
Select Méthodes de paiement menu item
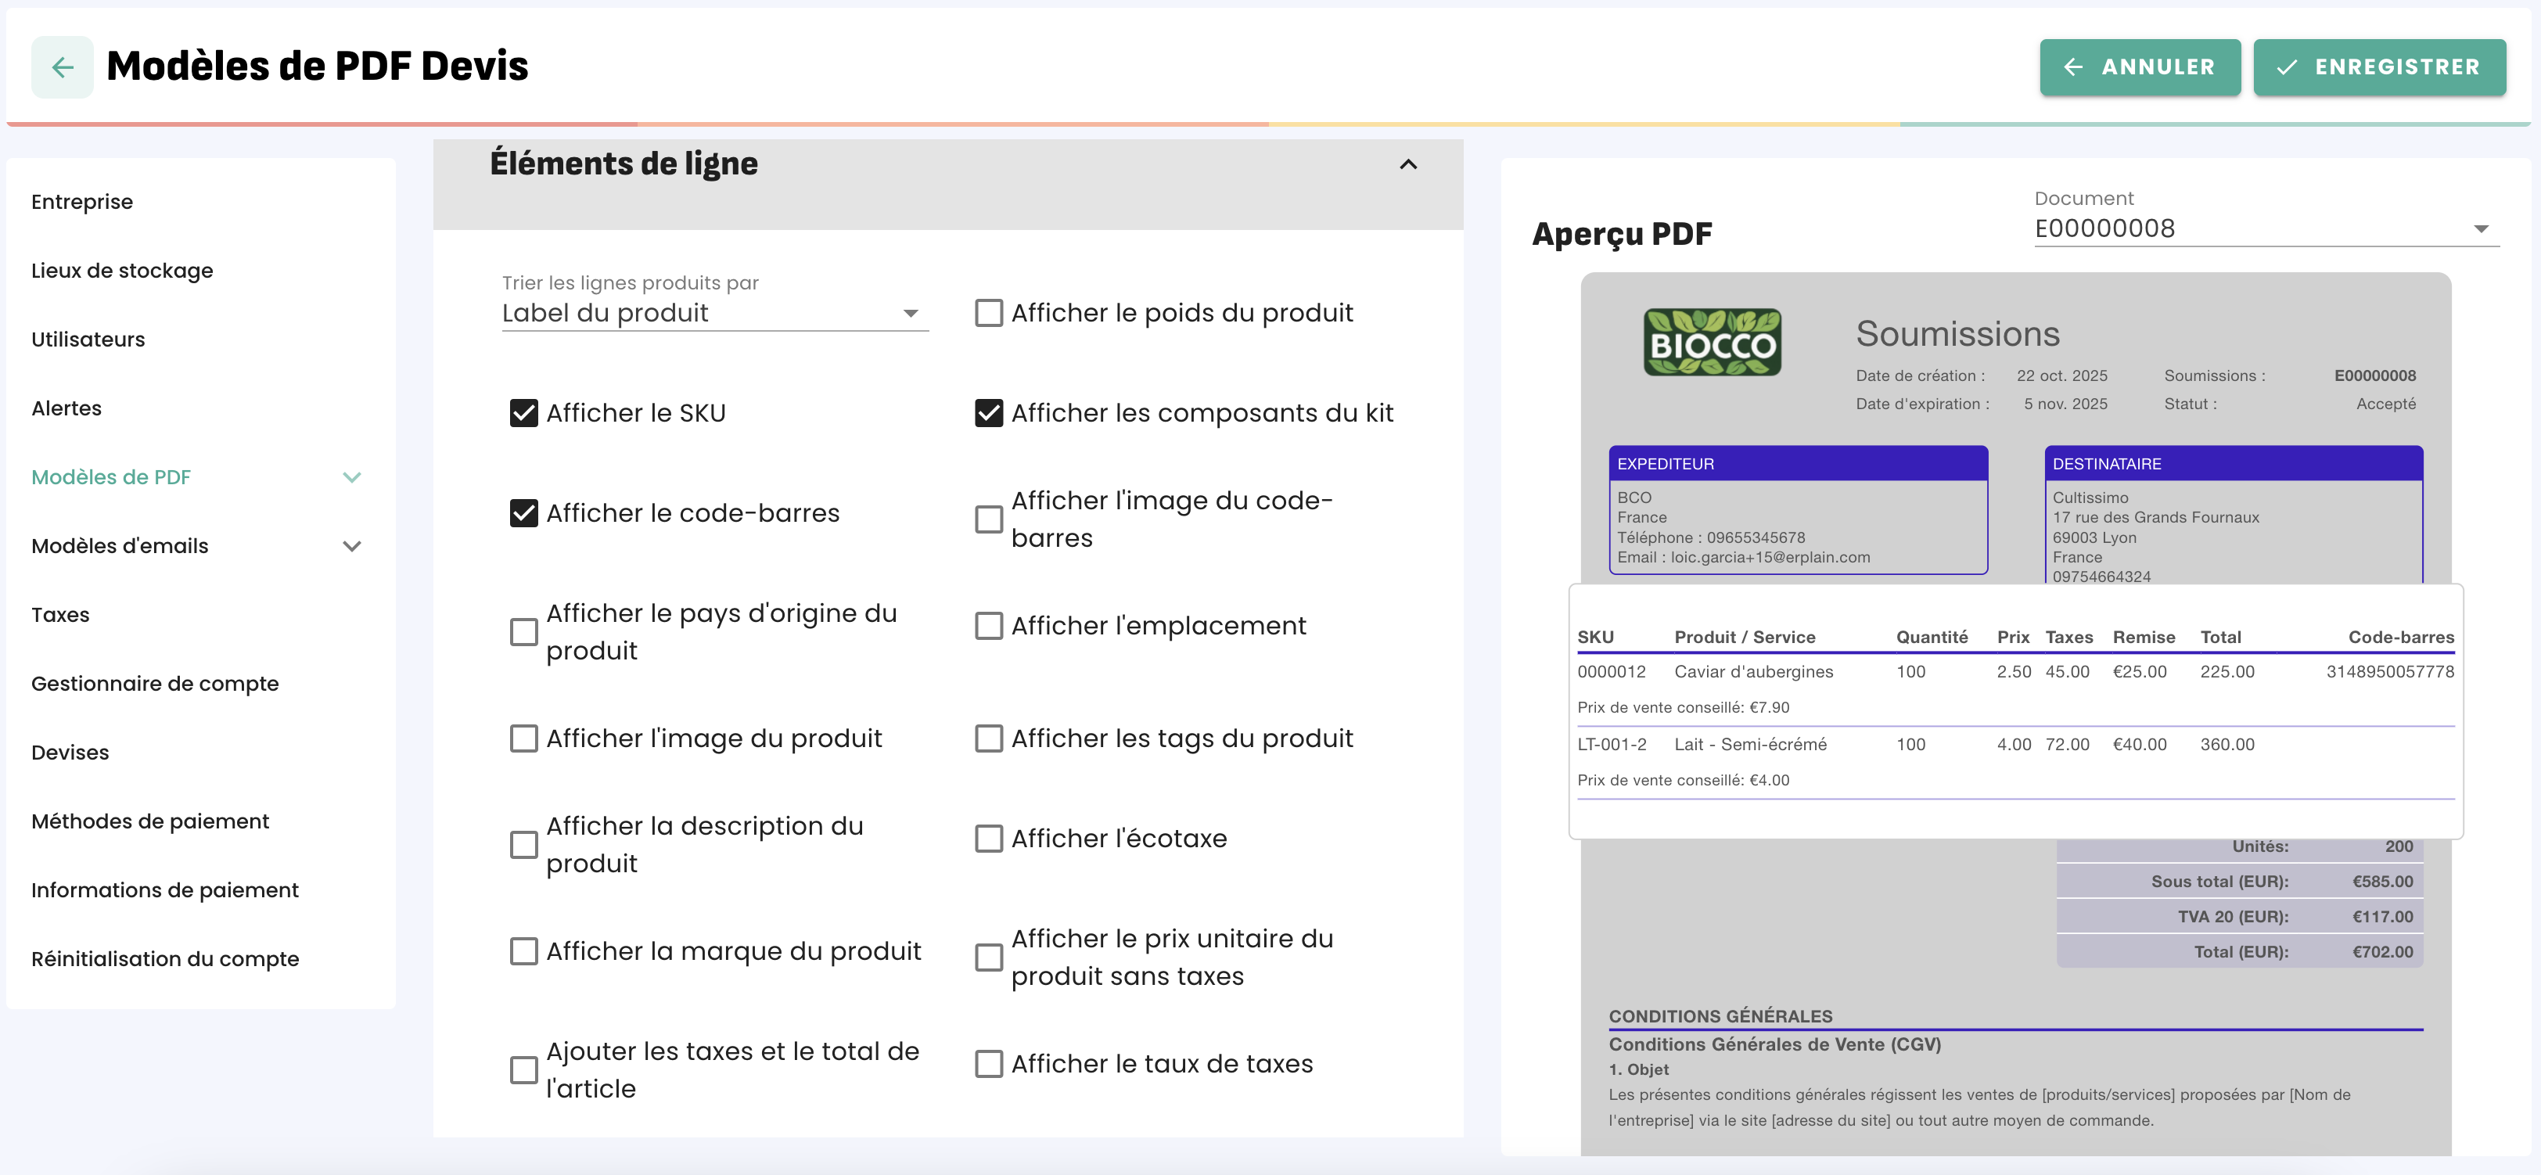[x=150, y=821]
